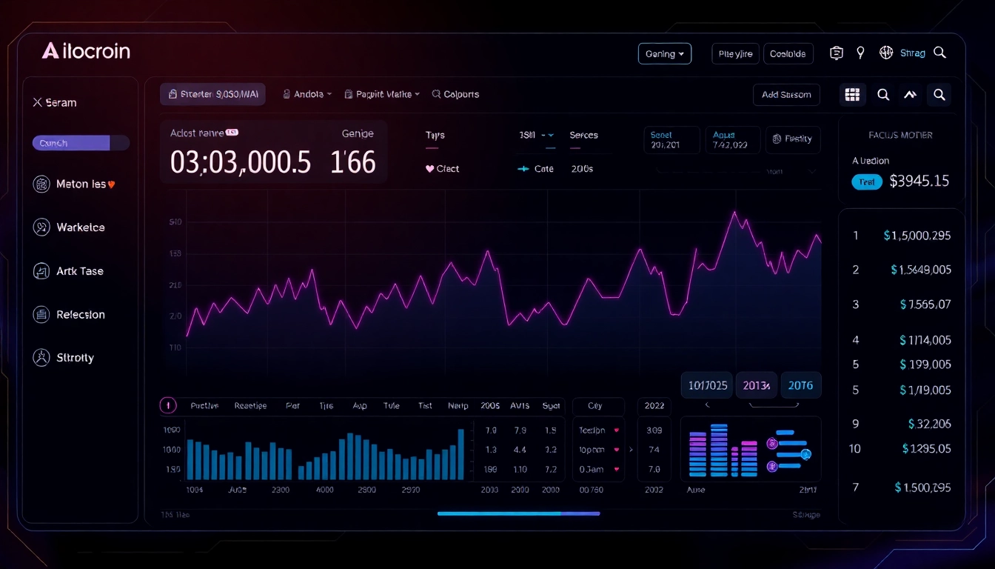Screen dimensions: 995x569
Task: Toggle the heart next to 10pm row
Action: point(617,449)
